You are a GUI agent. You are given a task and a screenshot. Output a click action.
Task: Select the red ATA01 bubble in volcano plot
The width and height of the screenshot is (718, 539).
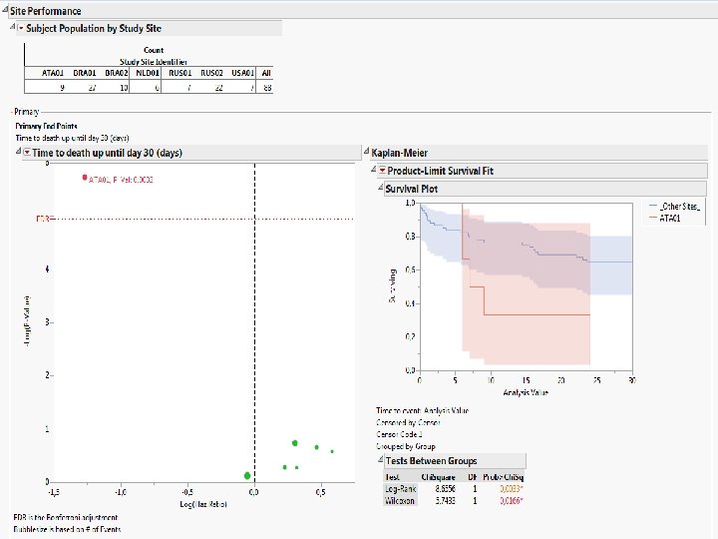(x=85, y=178)
